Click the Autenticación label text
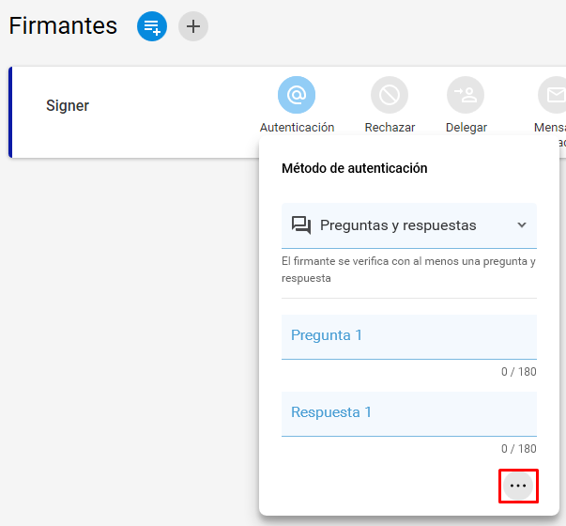 click(297, 128)
